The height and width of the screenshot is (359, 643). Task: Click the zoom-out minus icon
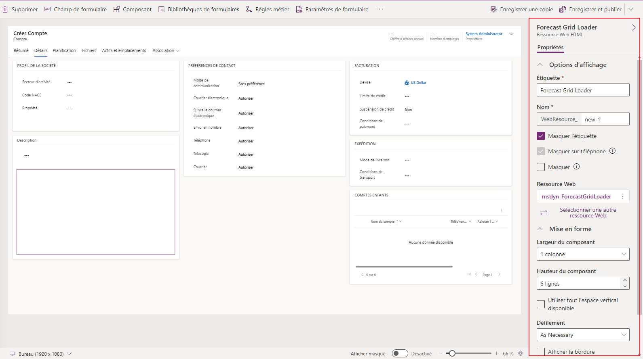(x=441, y=353)
